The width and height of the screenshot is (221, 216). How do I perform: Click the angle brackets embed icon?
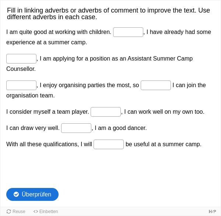pos(36,212)
